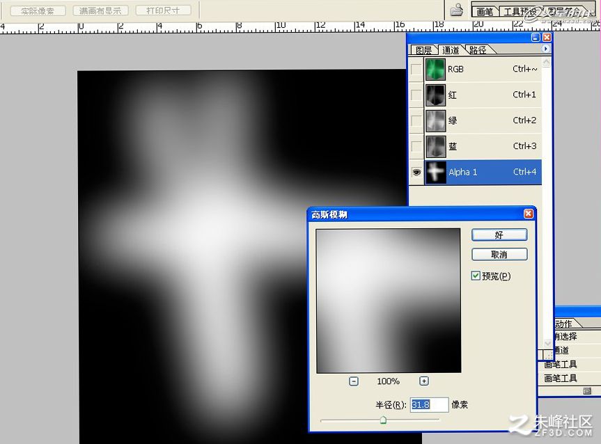Click the Alpha 1 channel thumbnail

click(436, 172)
